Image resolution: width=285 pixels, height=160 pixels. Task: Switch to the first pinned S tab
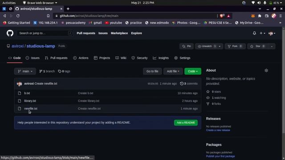point(4,9)
